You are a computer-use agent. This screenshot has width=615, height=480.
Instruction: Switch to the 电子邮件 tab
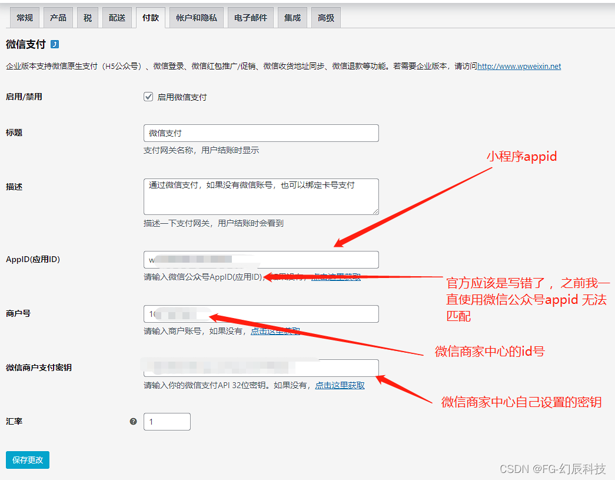[251, 18]
